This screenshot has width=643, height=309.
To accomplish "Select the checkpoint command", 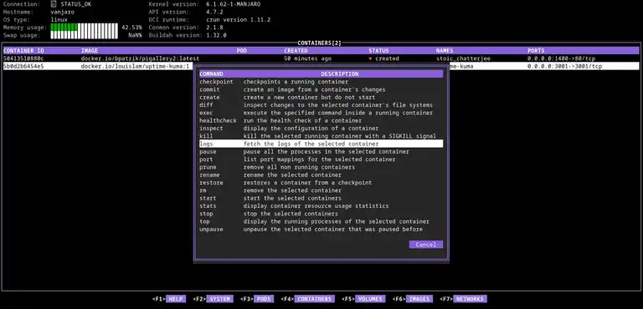I will (x=321, y=82).
